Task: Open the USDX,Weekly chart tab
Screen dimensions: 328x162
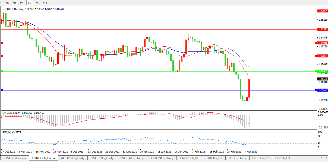Action: pyautogui.click(x=15, y=158)
